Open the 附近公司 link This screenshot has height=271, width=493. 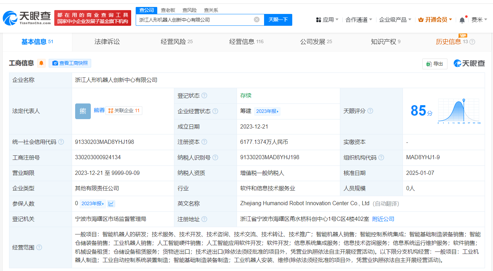point(383,219)
